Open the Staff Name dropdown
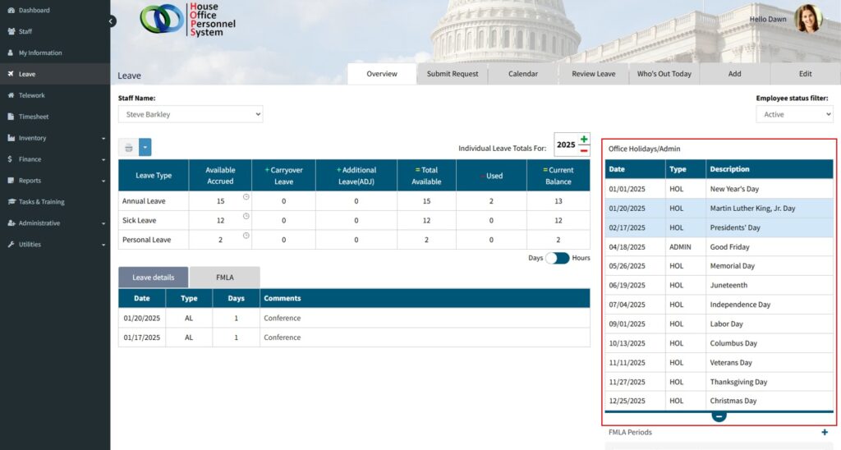This screenshot has width=841, height=450. click(x=191, y=115)
